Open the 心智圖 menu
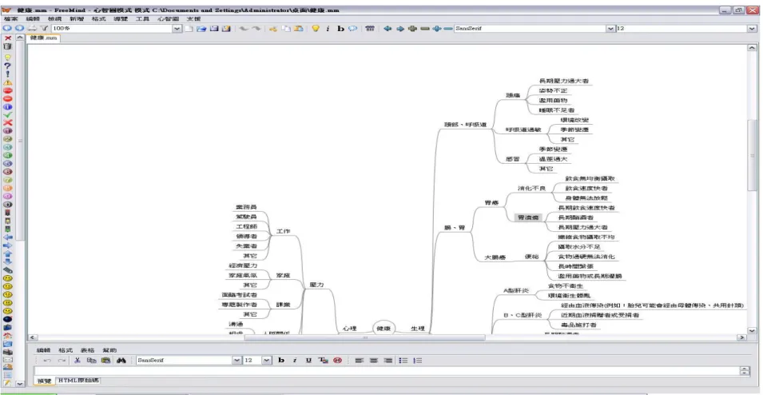Viewport: 763px width, 395px height. (x=169, y=18)
